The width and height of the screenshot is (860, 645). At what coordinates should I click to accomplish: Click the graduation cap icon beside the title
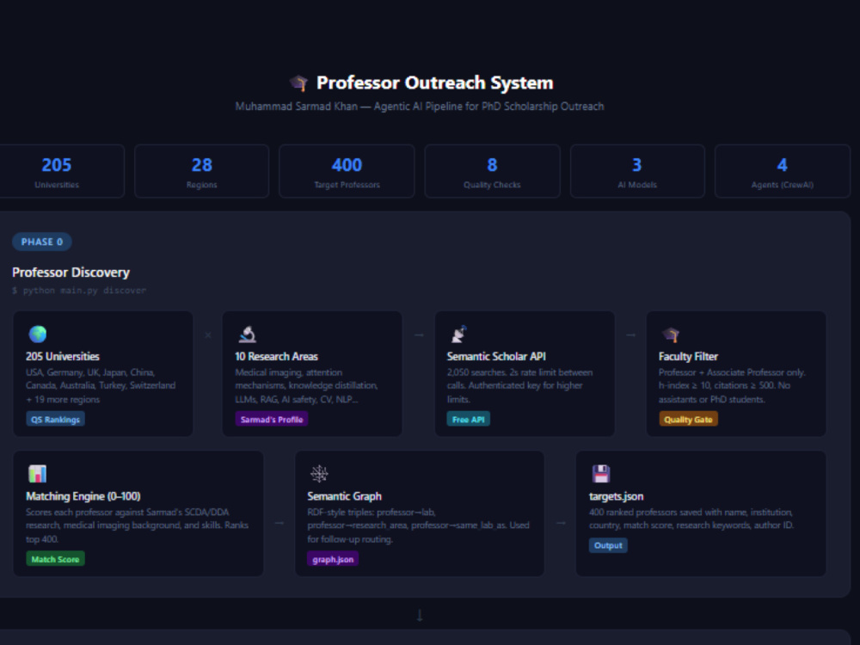[299, 83]
